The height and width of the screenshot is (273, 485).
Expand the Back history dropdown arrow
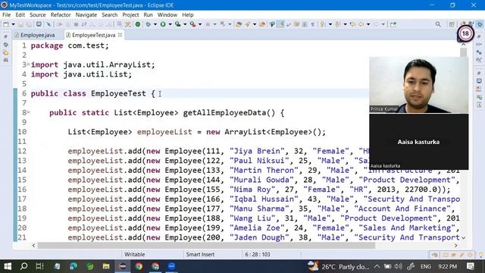point(368,24)
